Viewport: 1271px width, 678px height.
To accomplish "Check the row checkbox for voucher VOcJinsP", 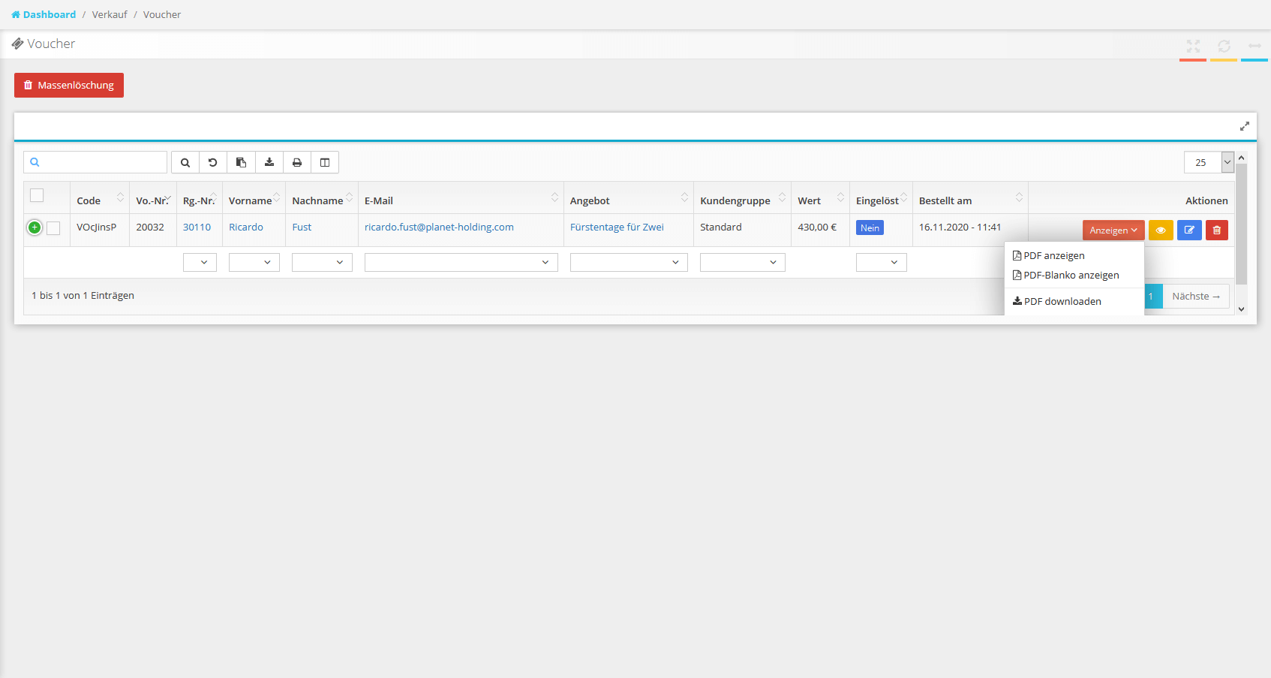I will (x=53, y=228).
